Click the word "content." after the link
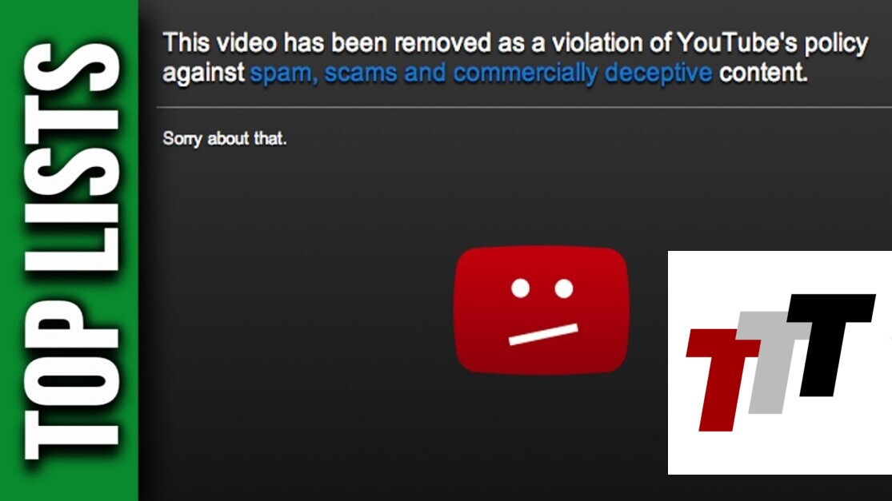 click(x=763, y=73)
